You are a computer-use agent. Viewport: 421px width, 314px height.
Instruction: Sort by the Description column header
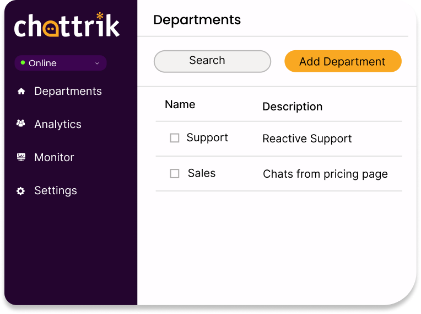[292, 107]
